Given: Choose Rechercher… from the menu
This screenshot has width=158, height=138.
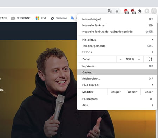Looking at the screenshot, I should click(x=117, y=79).
